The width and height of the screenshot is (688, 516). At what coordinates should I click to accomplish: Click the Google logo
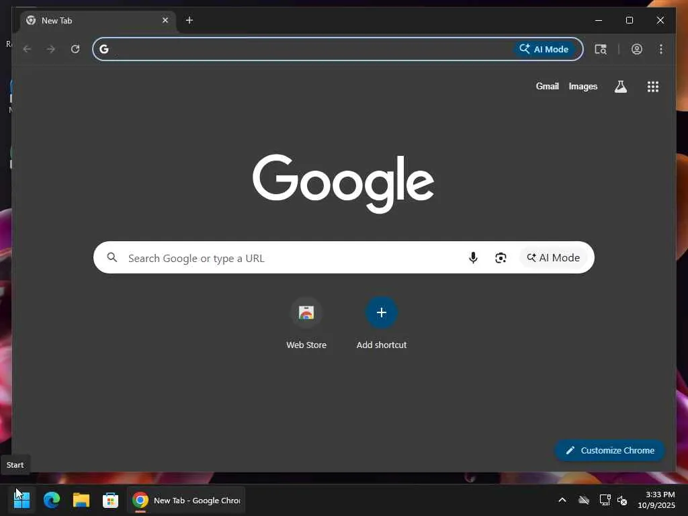pyautogui.click(x=343, y=183)
